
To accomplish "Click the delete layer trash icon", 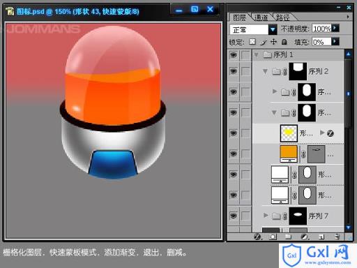I will pyautogui.click(x=337, y=237).
